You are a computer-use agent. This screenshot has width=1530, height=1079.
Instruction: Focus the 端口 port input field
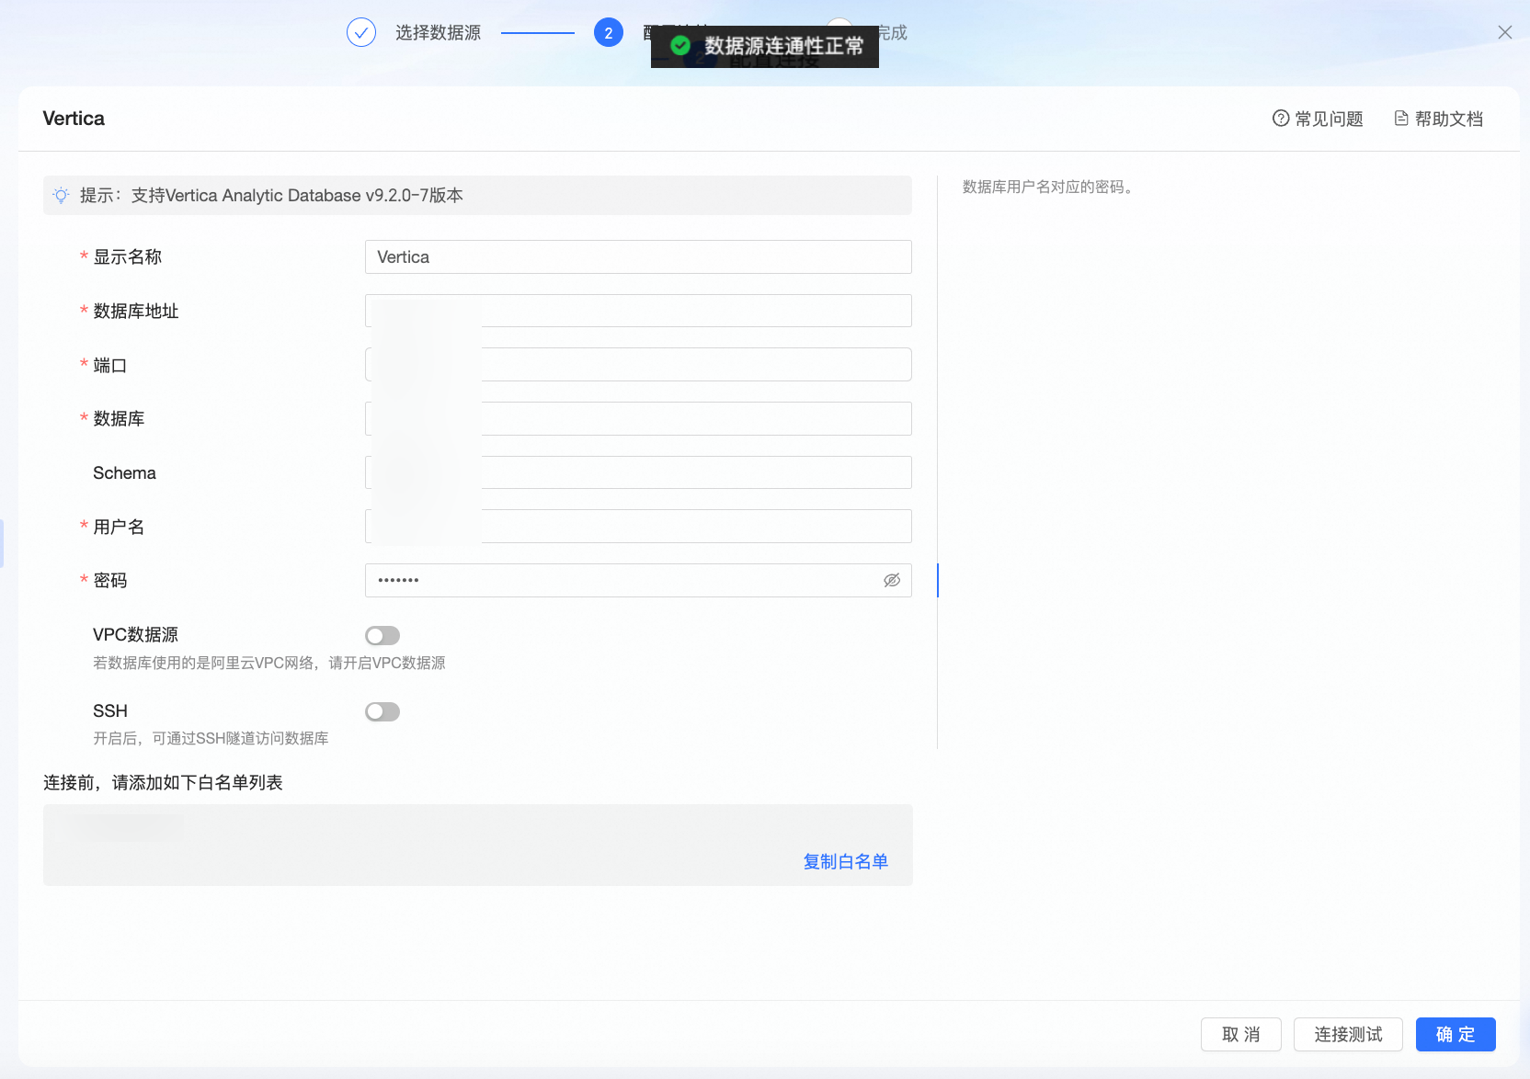[x=638, y=364]
